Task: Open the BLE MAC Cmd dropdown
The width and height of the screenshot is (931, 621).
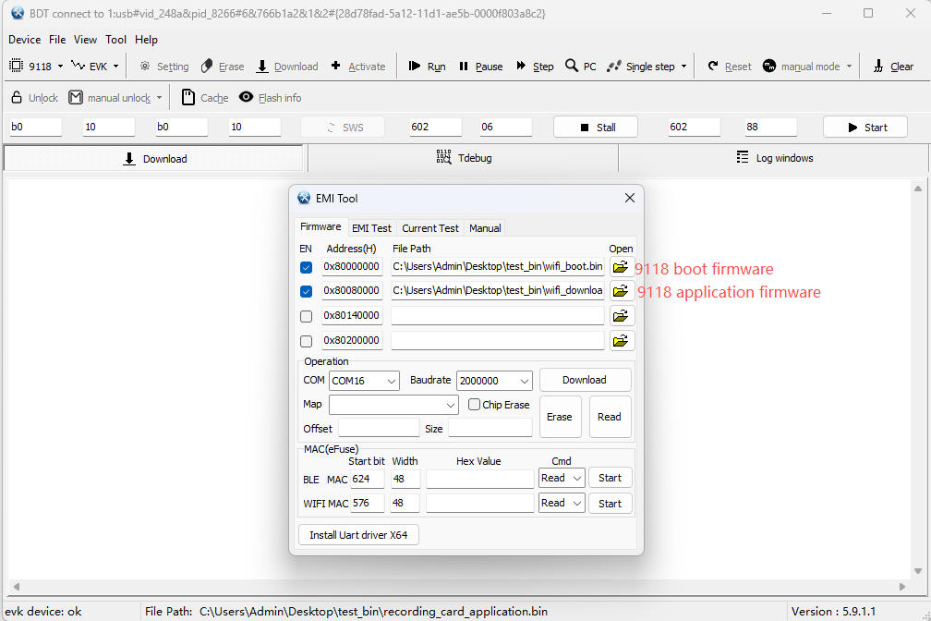Action: pyautogui.click(x=562, y=479)
